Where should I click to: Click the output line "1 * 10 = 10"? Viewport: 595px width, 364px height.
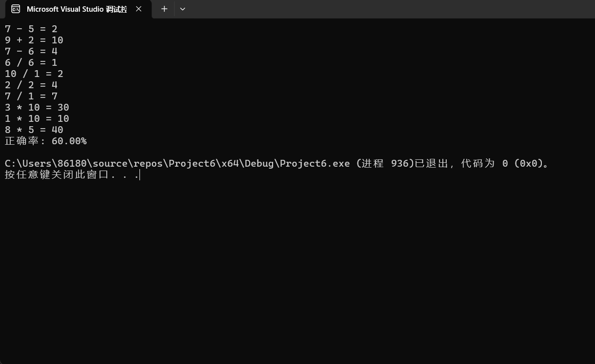(x=37, y=119)
